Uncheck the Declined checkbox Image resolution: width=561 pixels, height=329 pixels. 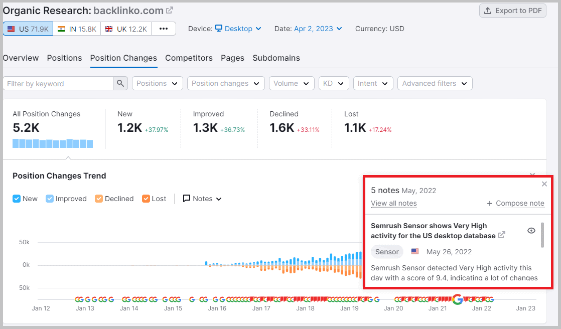pos(99,199)
